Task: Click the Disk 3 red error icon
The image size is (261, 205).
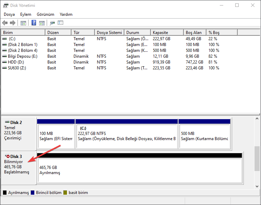Action: coord(7,156)
